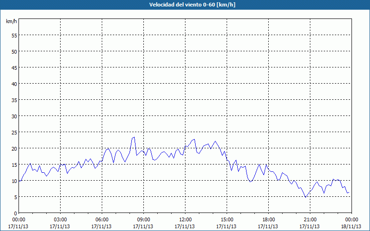The width and height of the screenshot is (370, 231).
Task: Click the '15:00' time axis label
Action: pos(227,220)
